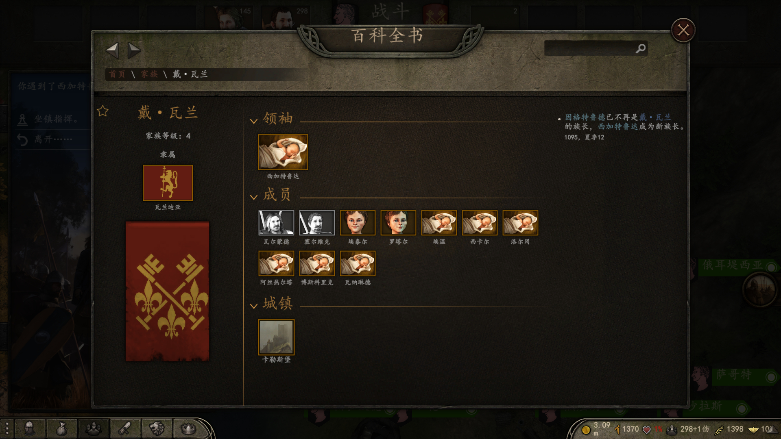Image resolution: width=781 pixels, height=439 pixels.
Task: Open the kingdom crown icon
Action: 188,428
